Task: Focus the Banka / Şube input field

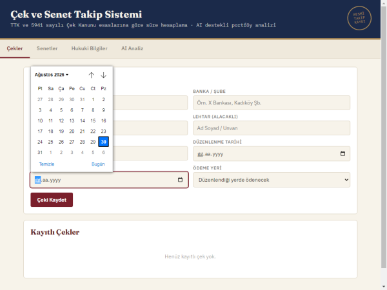Action: [272, 103]
